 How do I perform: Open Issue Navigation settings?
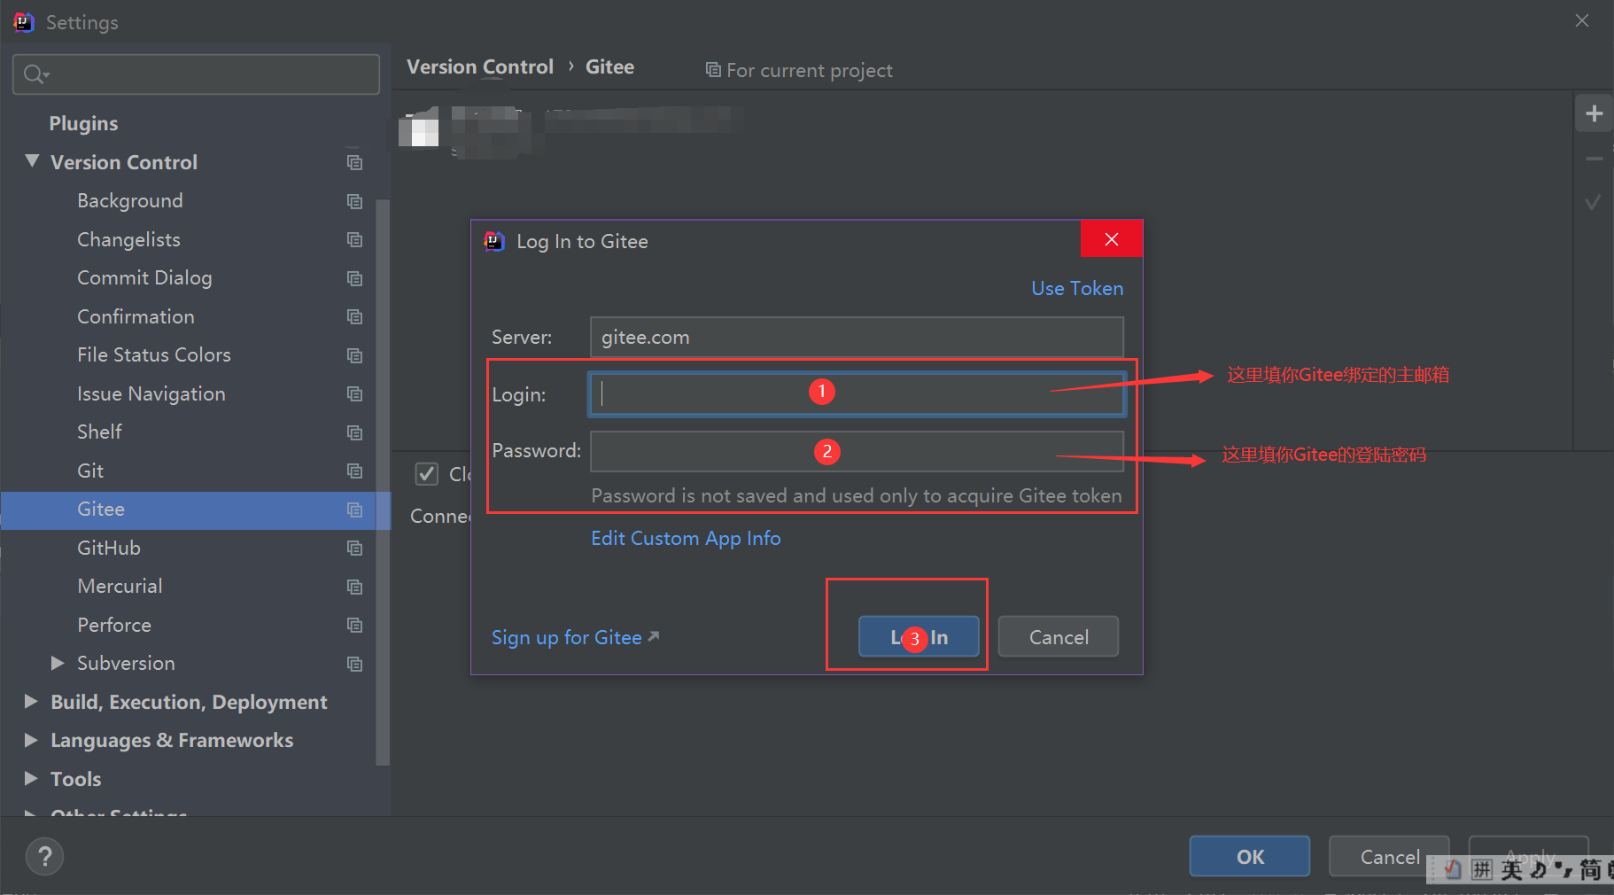click(151, 393)
